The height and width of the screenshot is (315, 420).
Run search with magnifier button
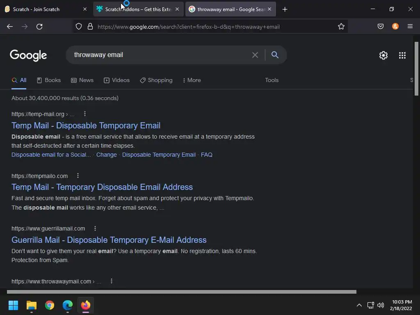[275, 55]
